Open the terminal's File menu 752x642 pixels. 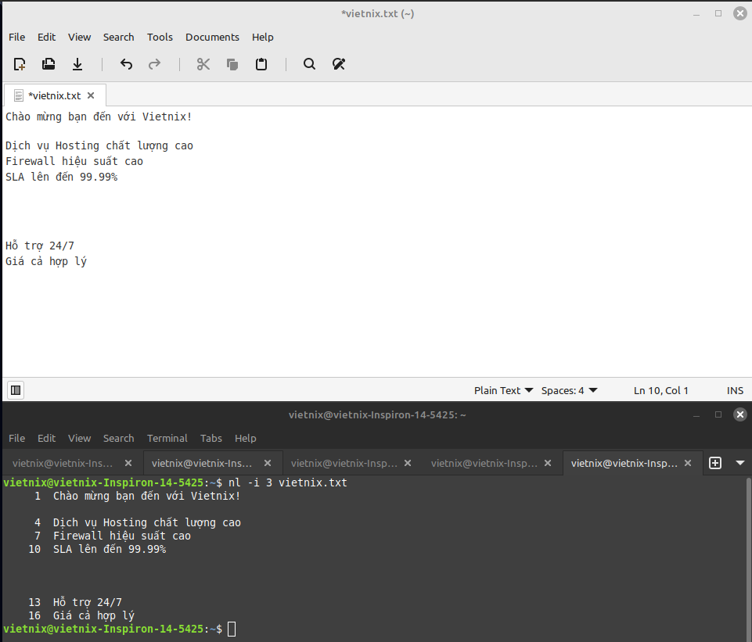click(16, 438)
